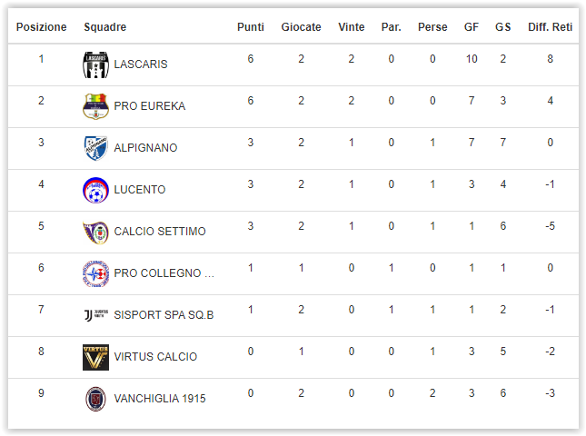Open the CALCIO SETTIMO team page
586x436 pixels.
coord(160,232)
